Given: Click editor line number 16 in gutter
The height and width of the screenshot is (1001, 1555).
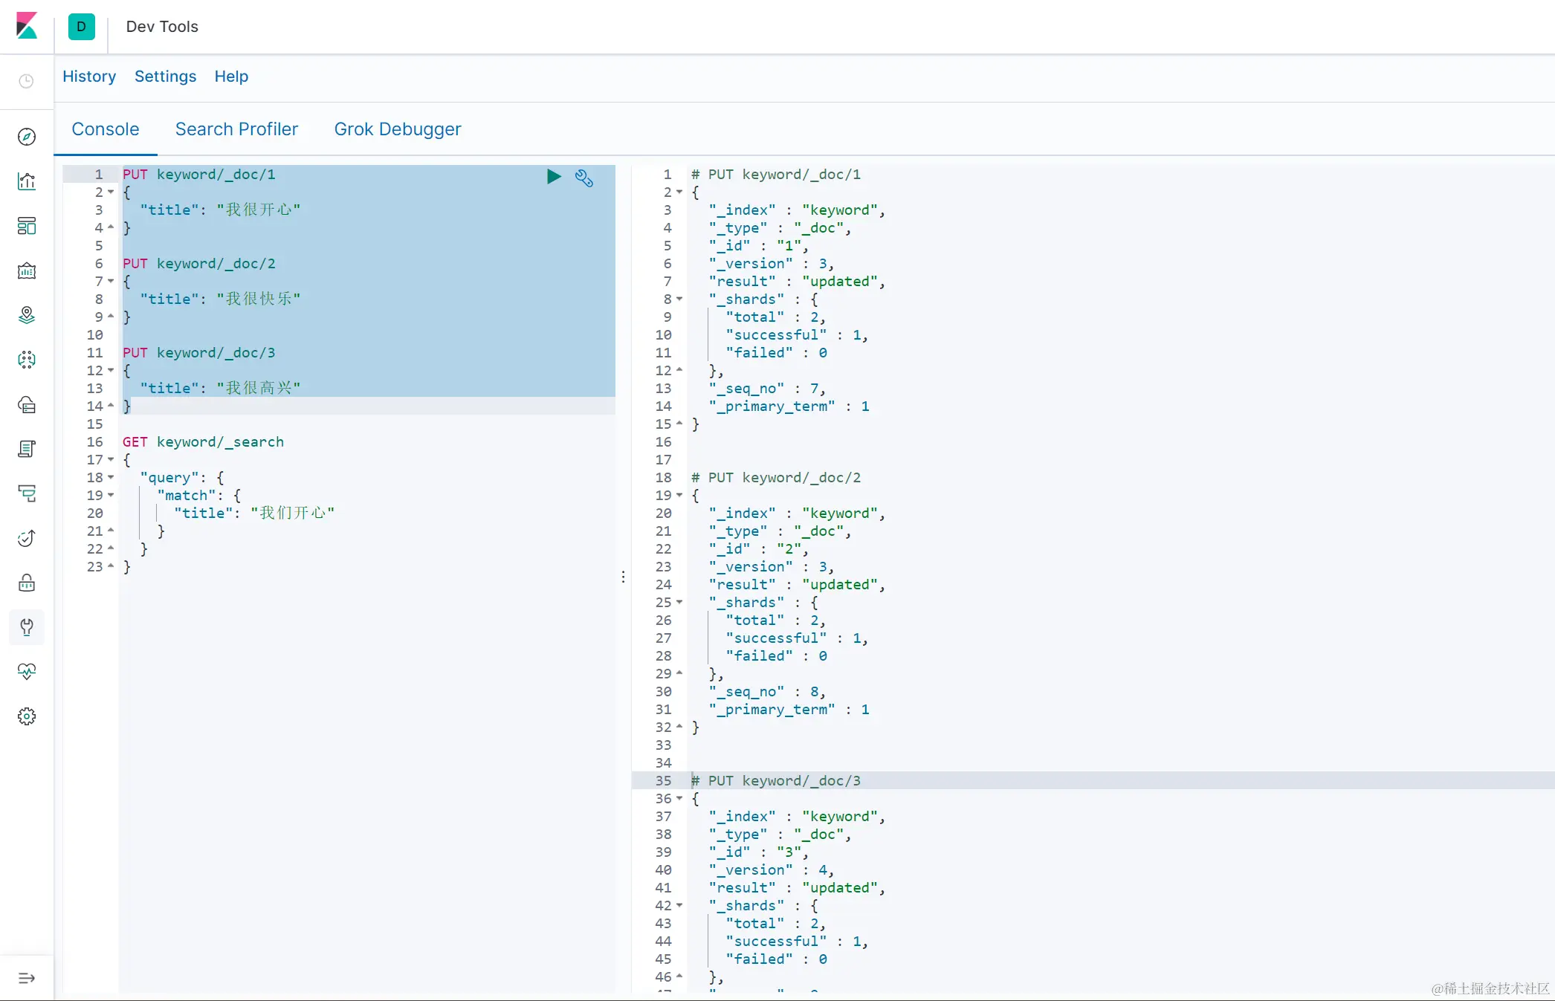Looking at the screenshot, I should coord(95,441).
